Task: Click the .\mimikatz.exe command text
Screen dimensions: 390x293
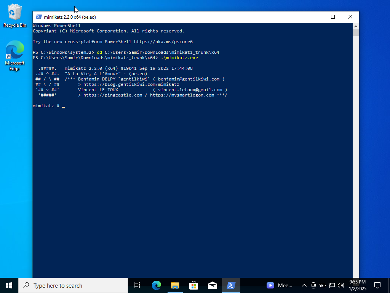Action: point(179,58)
